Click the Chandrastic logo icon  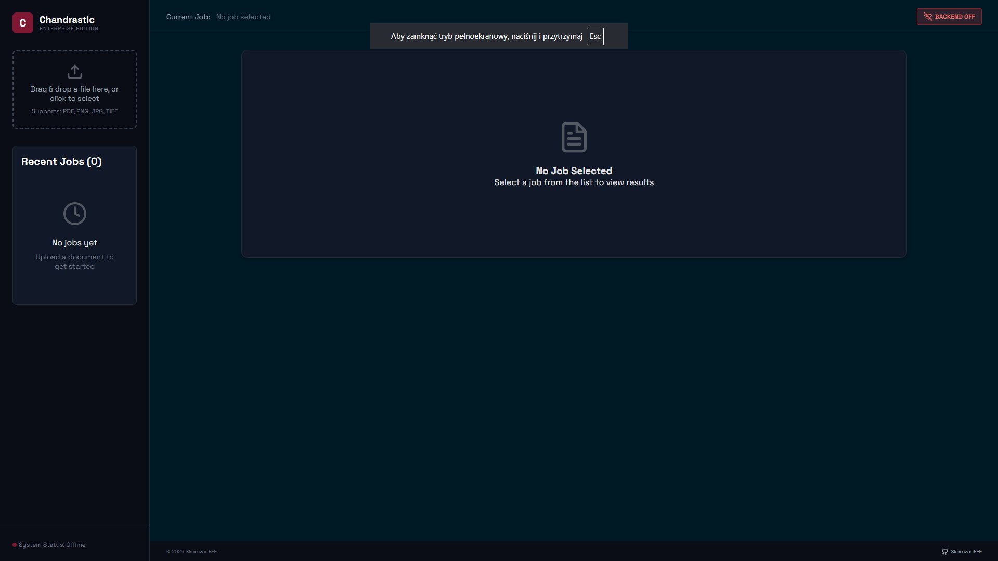tap(23, 23)
